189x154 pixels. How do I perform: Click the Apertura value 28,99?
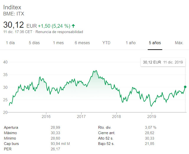[x=56, y=127]
